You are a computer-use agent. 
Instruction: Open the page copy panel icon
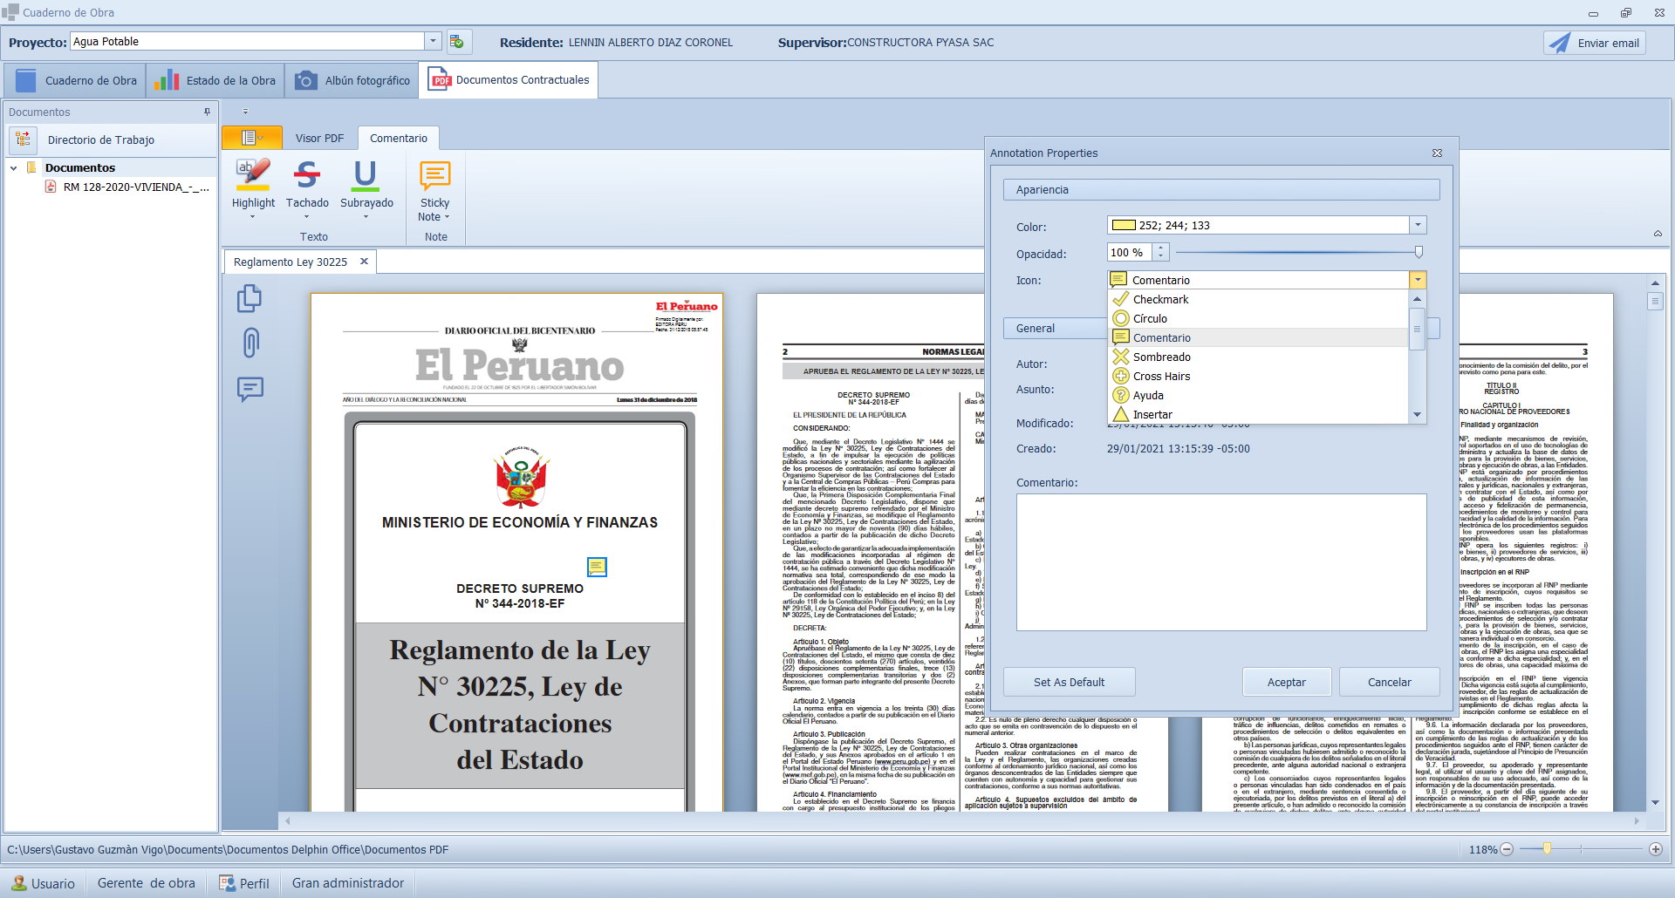click(x=250, y=298)
